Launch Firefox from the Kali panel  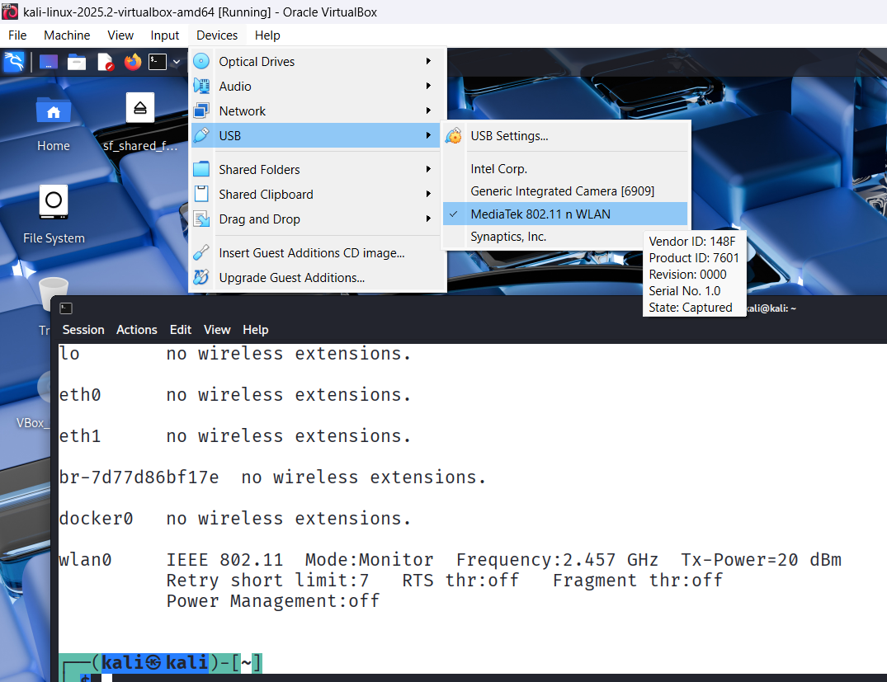[x=132, y=62]
